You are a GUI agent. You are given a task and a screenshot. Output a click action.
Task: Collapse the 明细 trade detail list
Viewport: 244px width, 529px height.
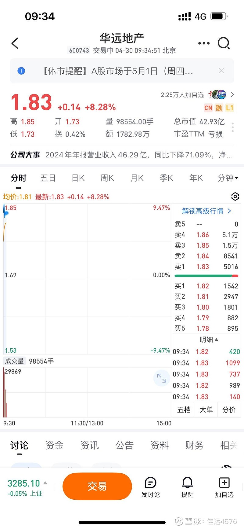209,340
